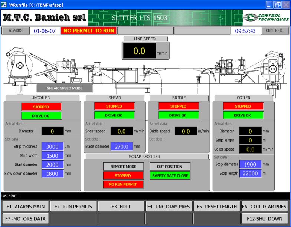
Task: Click NO PERMIT TO RUN status indicator
Action: coord(89,30)
